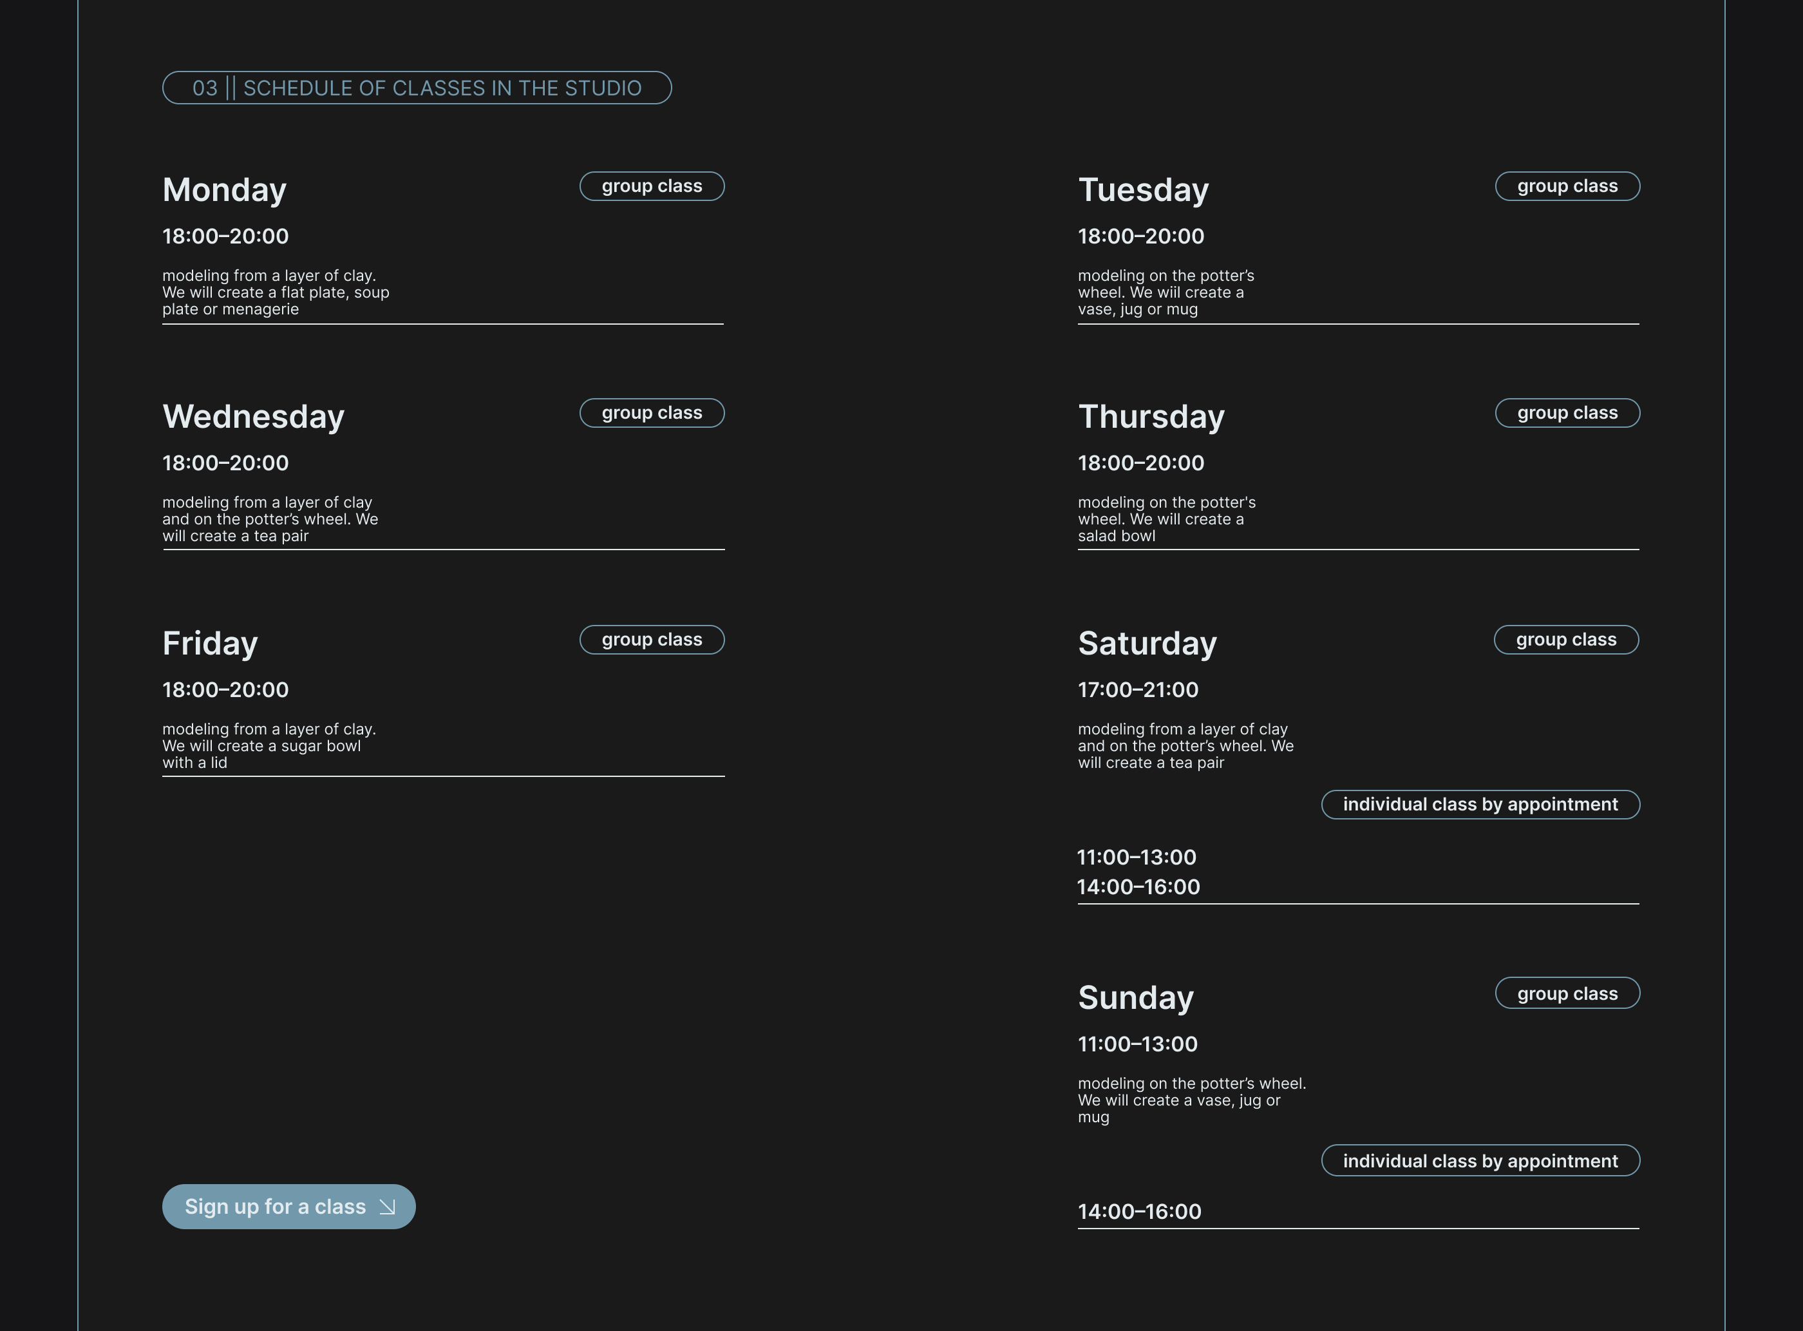The height and width of the screenshot is (1331, 1803).
Task: Click the arrow icon on Sign up button
Action: point(388,1207)
